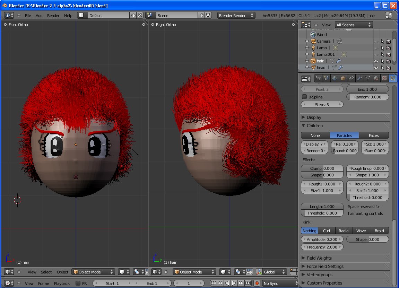Open the Particles properties sparkle tab

tap(393, 79)
